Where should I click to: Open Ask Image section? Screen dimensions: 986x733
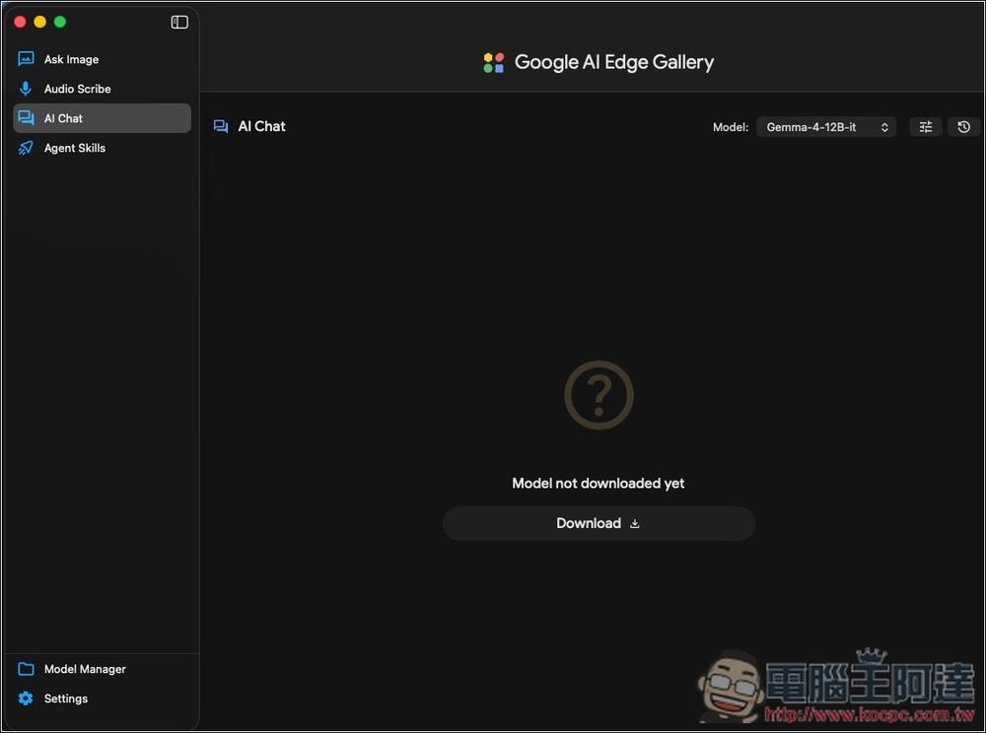coord(102,59)
